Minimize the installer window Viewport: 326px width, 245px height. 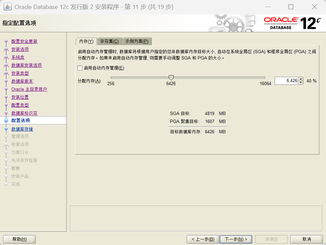coord(268,7)
